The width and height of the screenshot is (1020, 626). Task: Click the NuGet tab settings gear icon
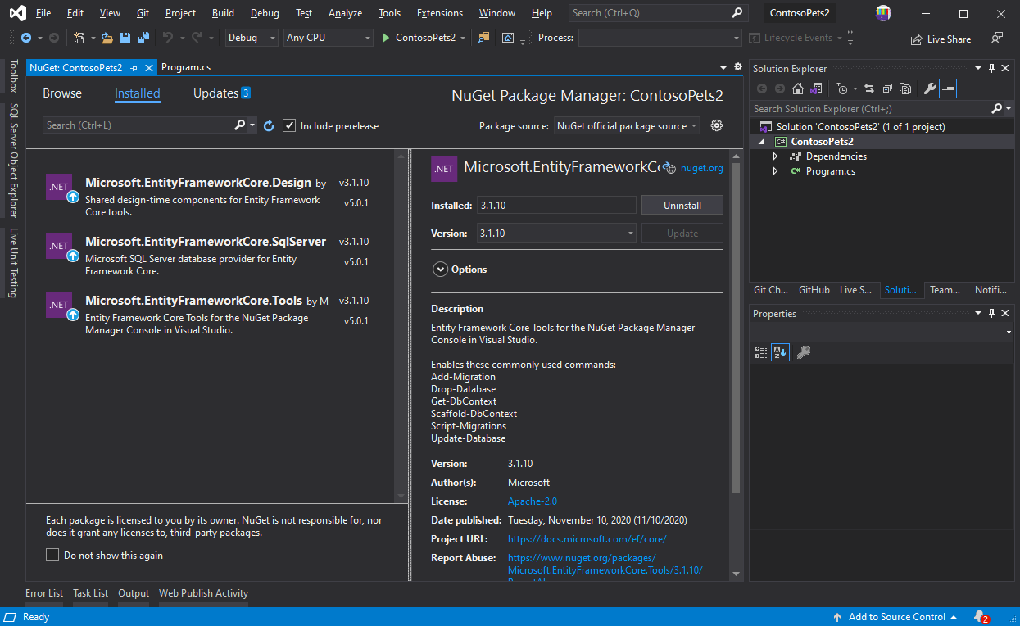coord(738,67)
